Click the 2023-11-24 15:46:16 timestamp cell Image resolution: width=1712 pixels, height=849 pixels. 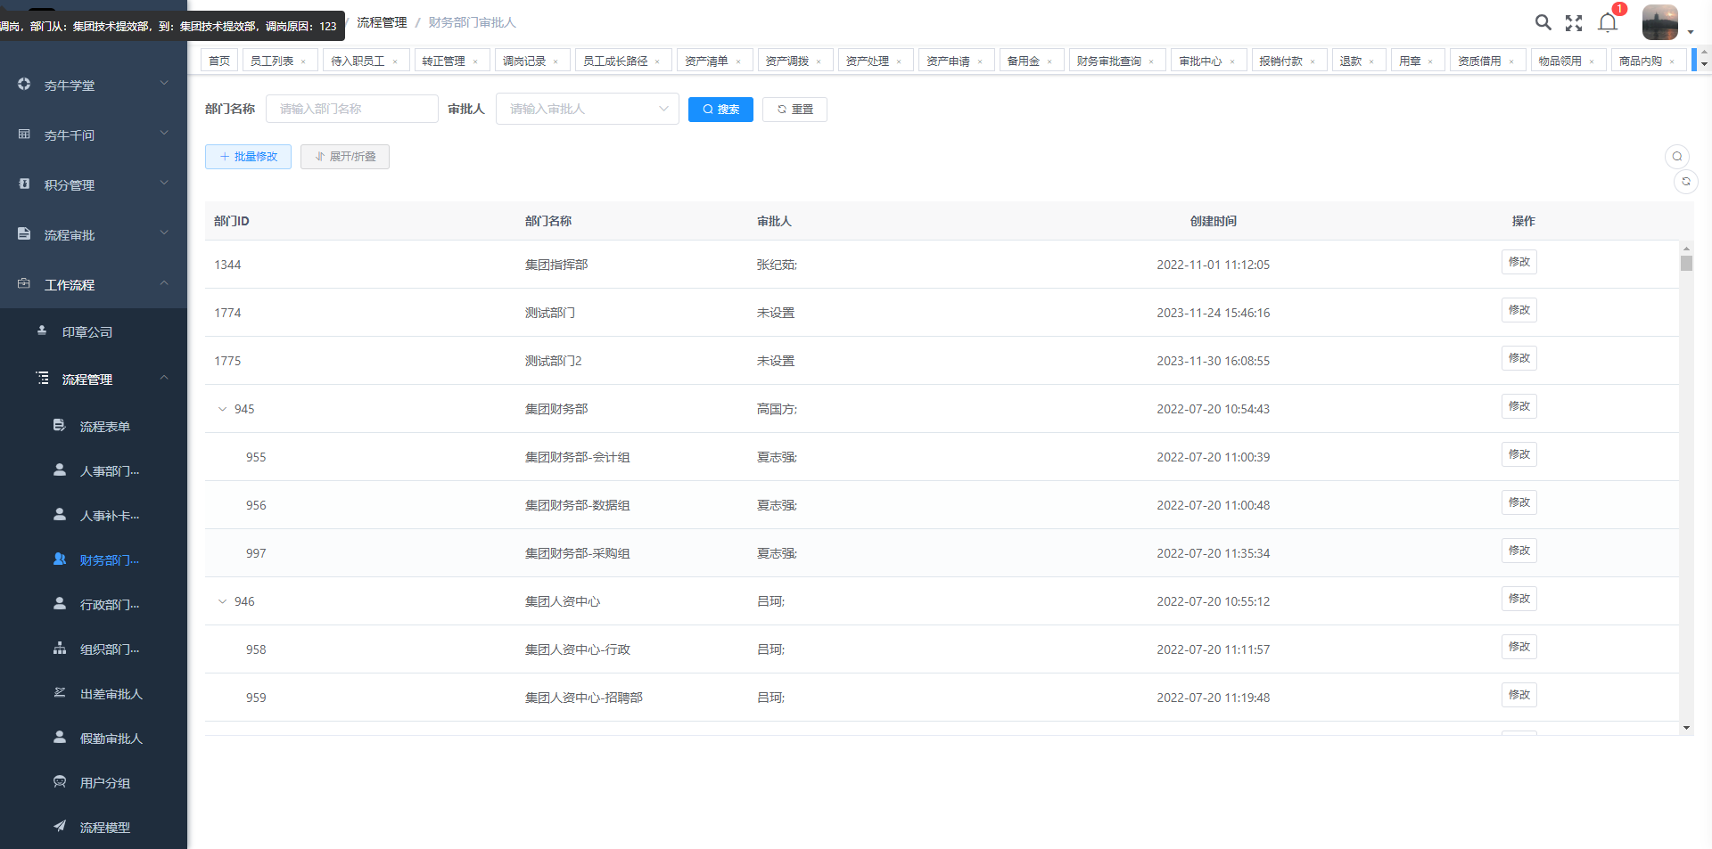(1213, 313)
